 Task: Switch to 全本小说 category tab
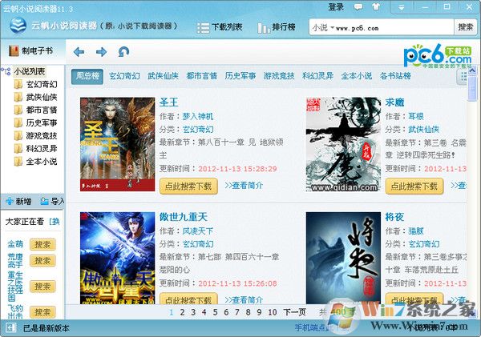click(356, 76)
